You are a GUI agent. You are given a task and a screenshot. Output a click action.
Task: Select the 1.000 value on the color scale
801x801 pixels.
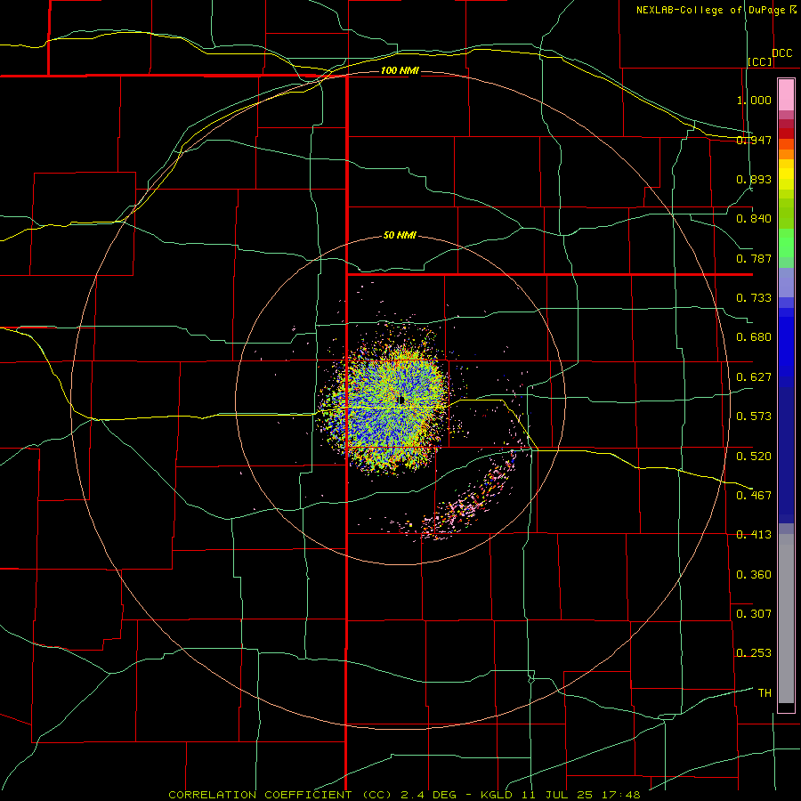coord(754,100)
